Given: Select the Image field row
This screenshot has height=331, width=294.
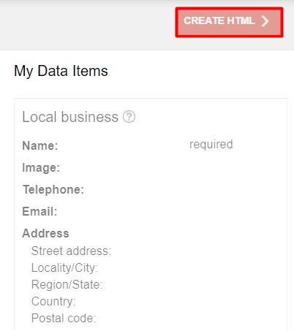Looking at the screenshot, I should (x=151, y=167).
